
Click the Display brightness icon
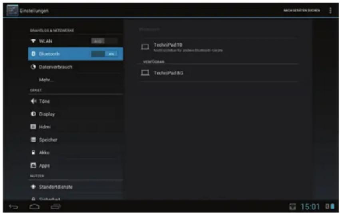point(33,114)
